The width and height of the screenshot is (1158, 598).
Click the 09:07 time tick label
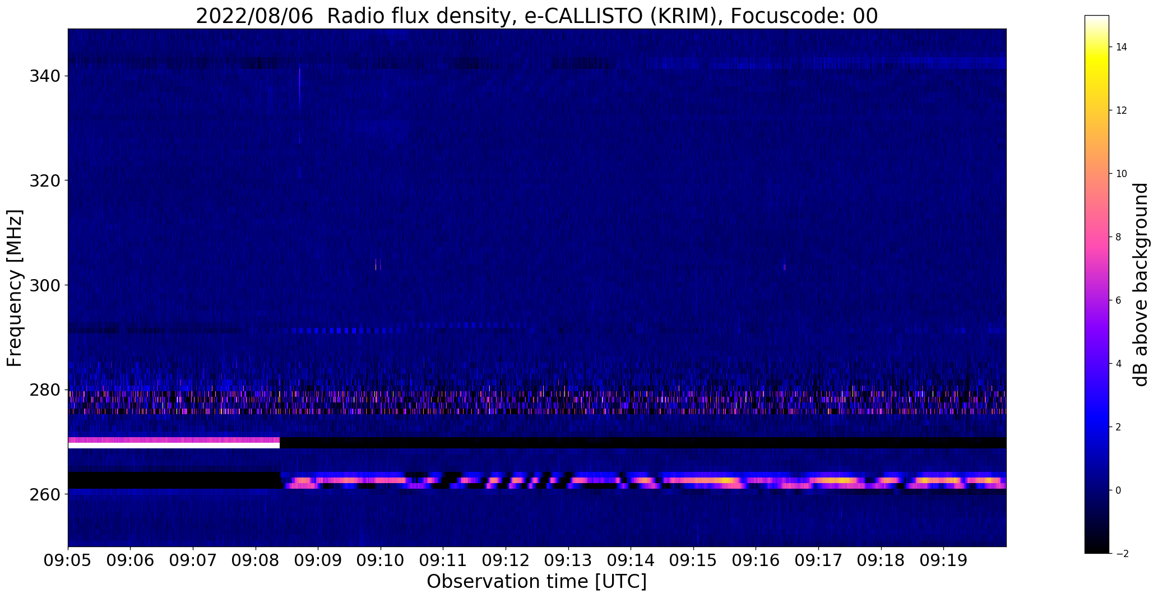point(193,561)
